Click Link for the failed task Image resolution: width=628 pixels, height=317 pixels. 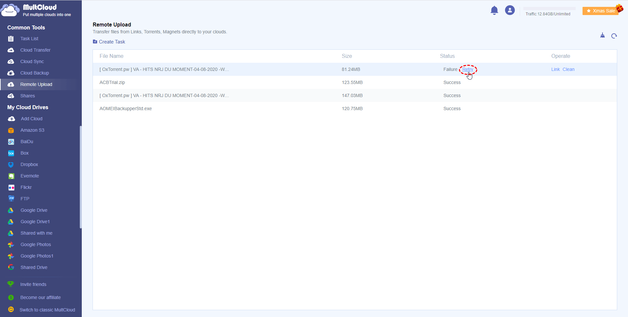point(555,69)
